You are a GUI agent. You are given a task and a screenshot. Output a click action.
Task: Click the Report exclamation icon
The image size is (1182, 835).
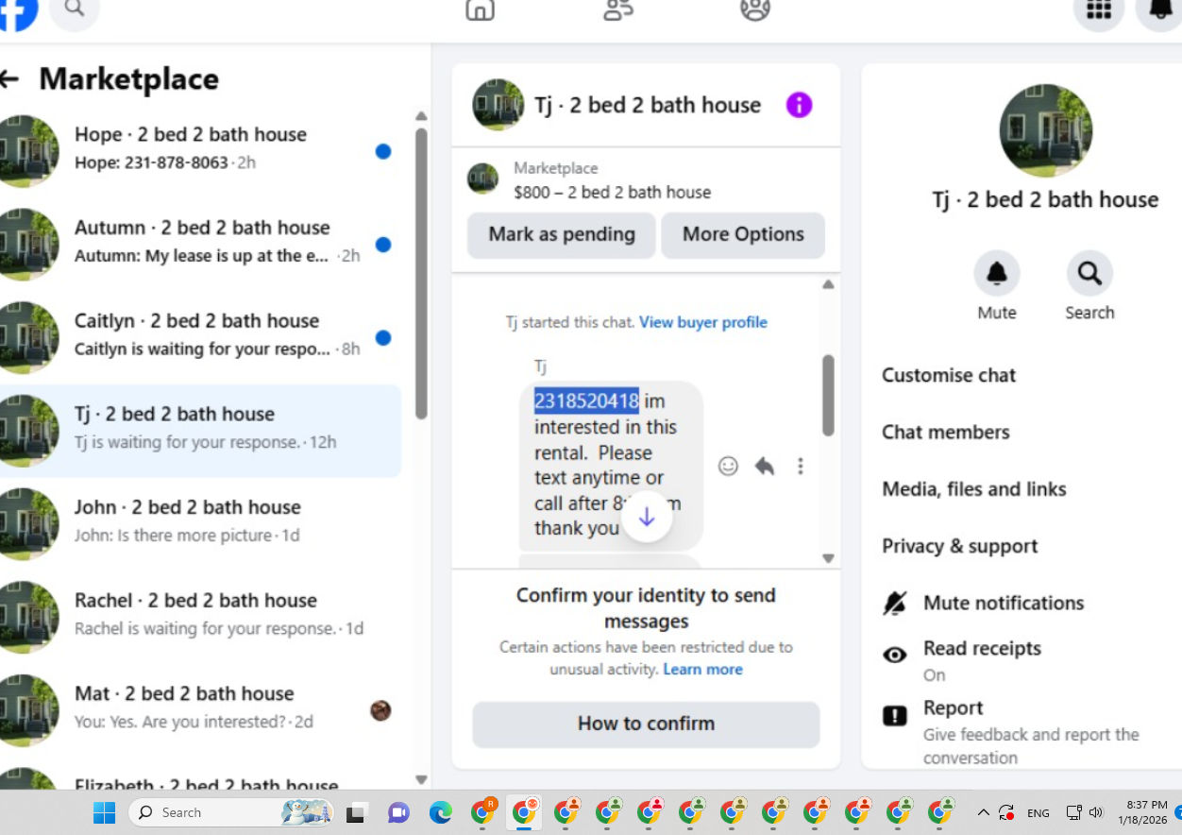click(894, 716)
